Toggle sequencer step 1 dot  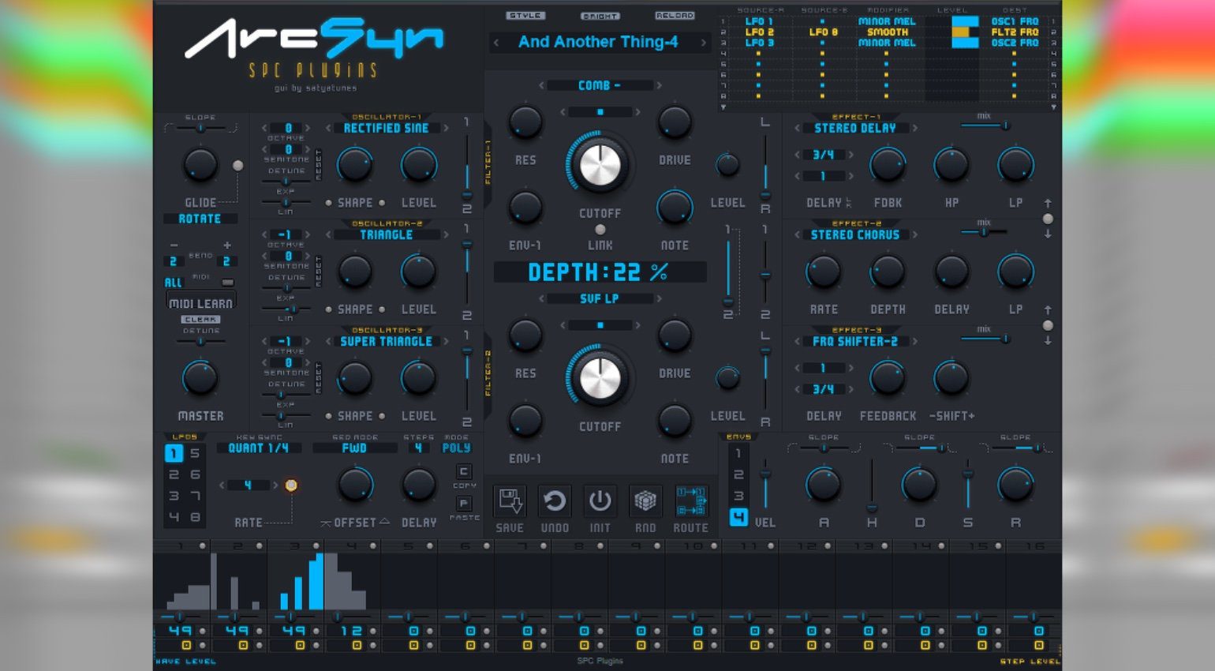(202, 546)
